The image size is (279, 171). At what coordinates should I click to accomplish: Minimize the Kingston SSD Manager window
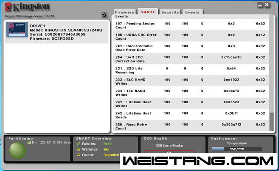(260, 5)
